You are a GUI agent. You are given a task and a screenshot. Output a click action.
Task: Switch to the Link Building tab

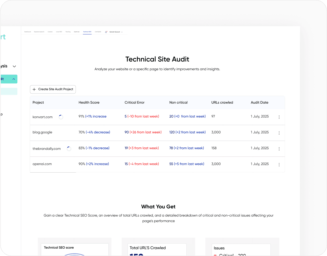point(98,32)
